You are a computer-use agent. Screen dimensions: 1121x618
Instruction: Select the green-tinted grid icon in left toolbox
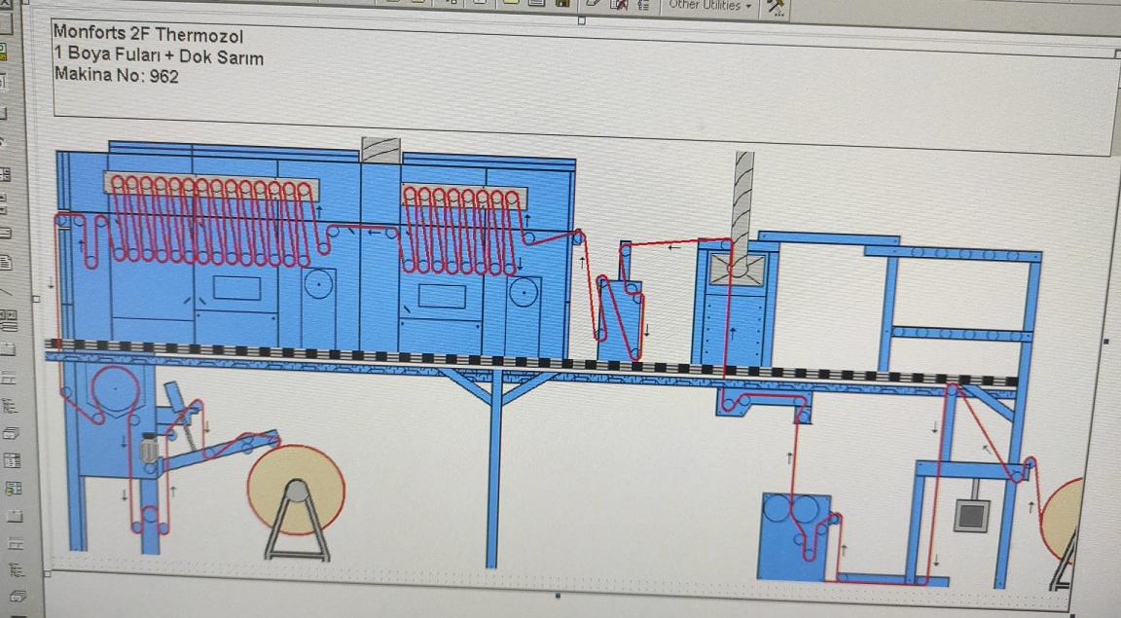(x=12, y=489)
